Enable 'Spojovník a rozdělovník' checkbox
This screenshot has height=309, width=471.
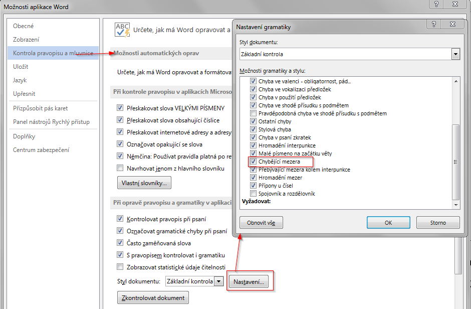253,193
